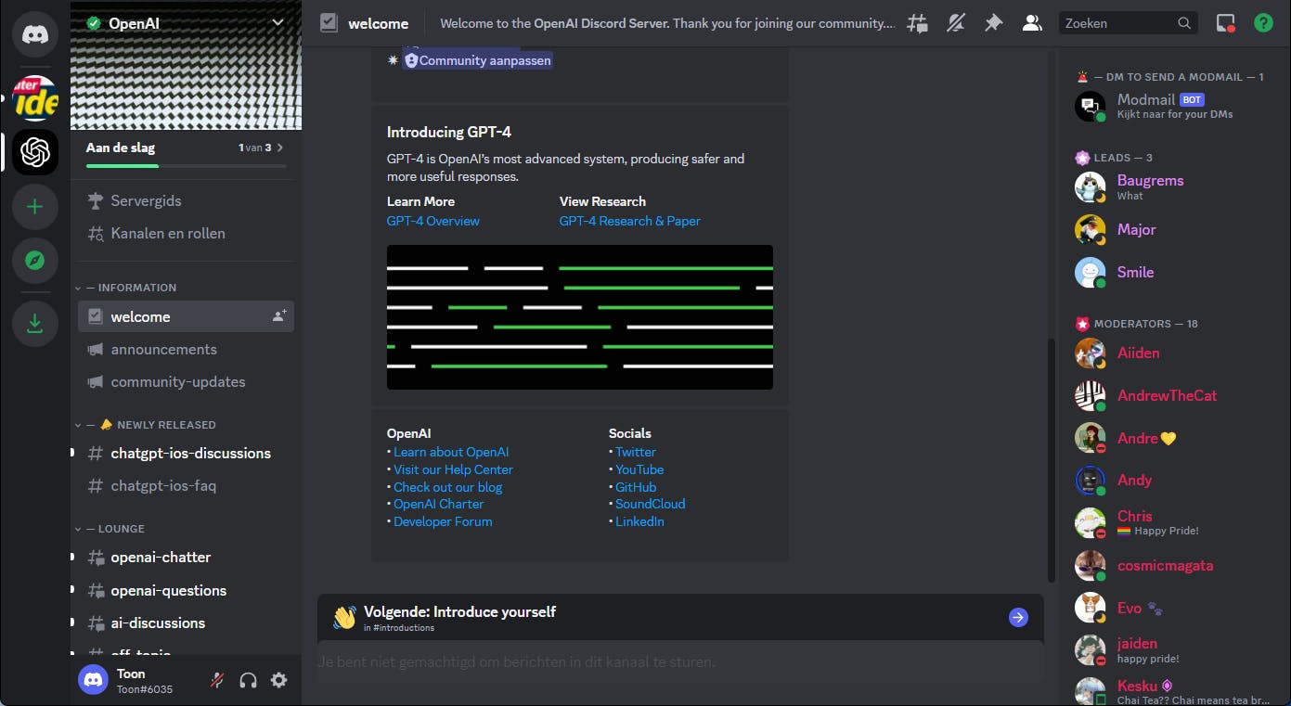Open Andy member profile
The image size is (1291, 706).
(1173, 480)
